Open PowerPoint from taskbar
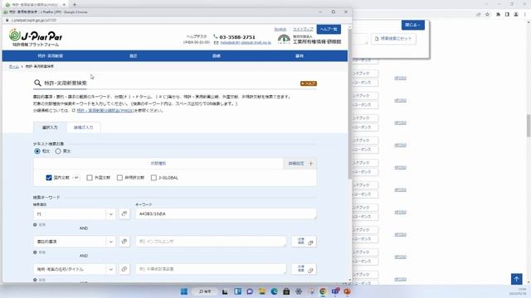 click(347, 291)
